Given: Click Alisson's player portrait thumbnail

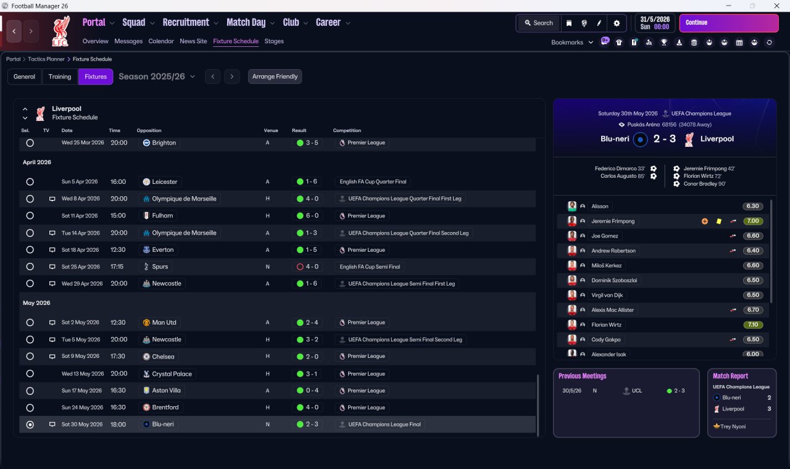Looking at the screenshot, I should [x=572, y=206].
